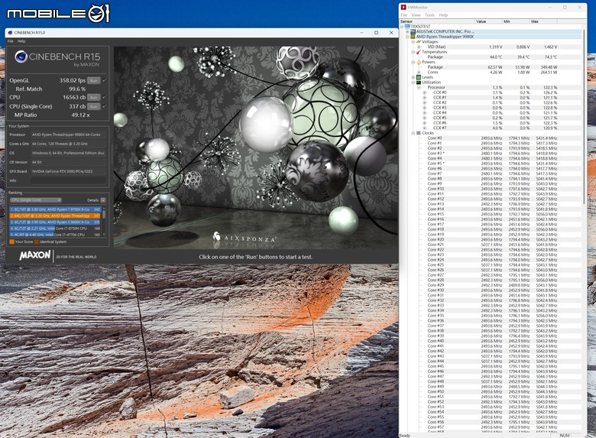Click the AMD Ryzen Threadripper CPU chip icon

[x=413, y=37]
